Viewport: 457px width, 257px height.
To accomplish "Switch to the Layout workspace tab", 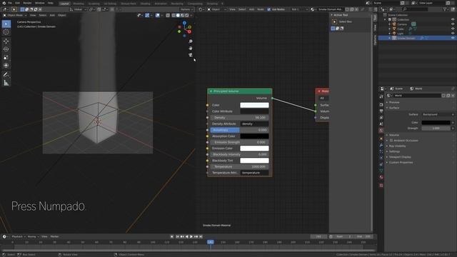I will (x=64, y=4).
